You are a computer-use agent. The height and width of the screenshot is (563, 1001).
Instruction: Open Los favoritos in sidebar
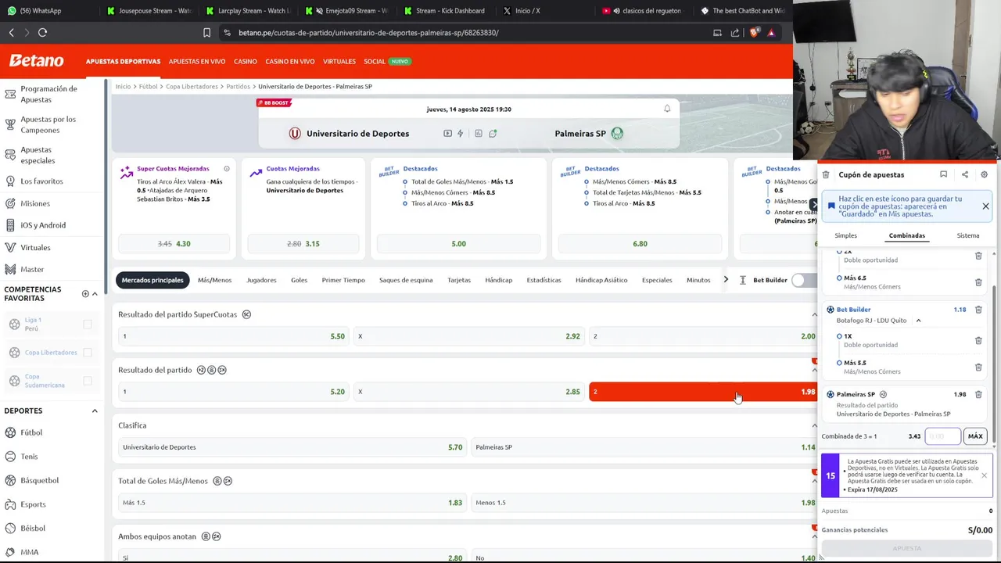tap(41, 181)
